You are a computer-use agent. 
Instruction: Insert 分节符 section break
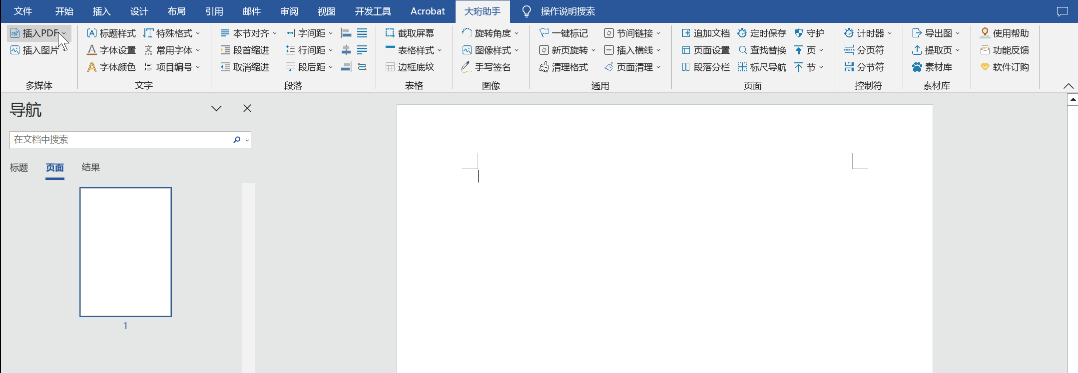point(864,67)
